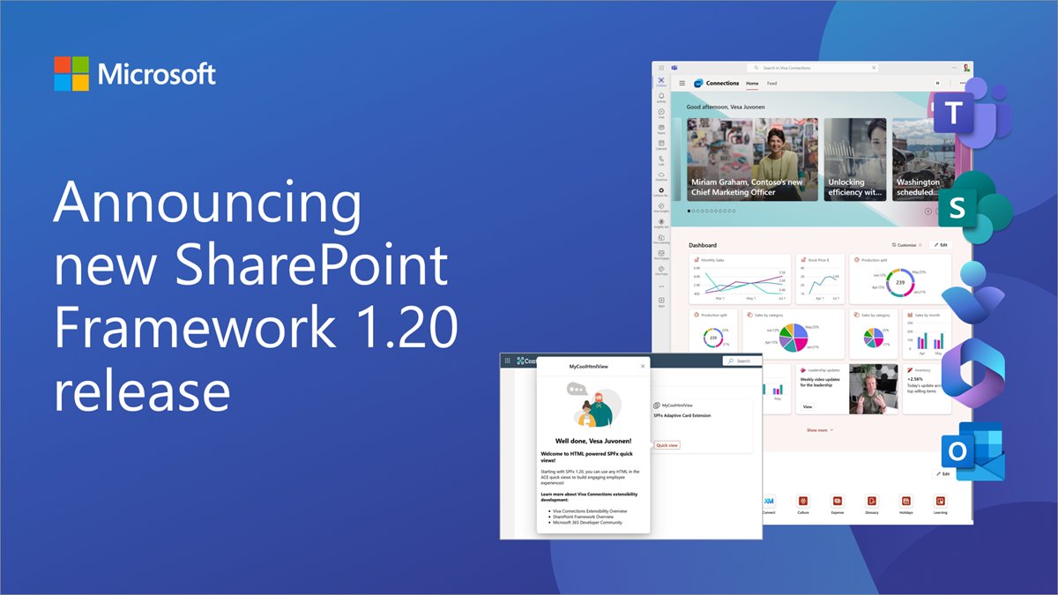
Task: Click the 'Well done, Vesa Juvonen!' heading
Action: (592, 440)
